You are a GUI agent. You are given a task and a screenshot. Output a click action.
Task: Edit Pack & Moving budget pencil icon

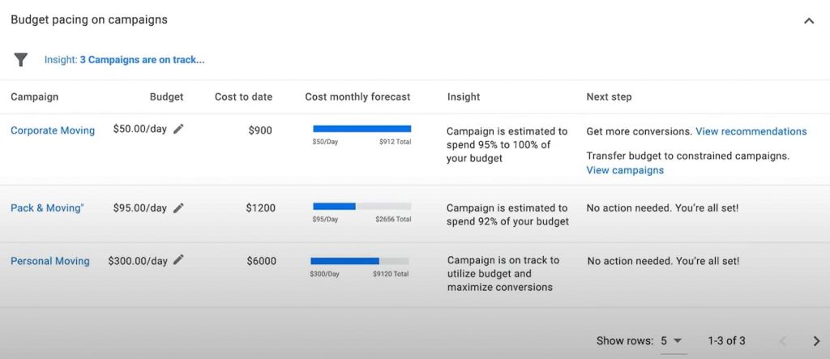(178, 208)
